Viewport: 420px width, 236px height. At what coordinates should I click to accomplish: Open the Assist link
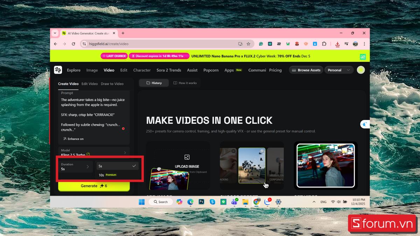(x=192, y=70)
